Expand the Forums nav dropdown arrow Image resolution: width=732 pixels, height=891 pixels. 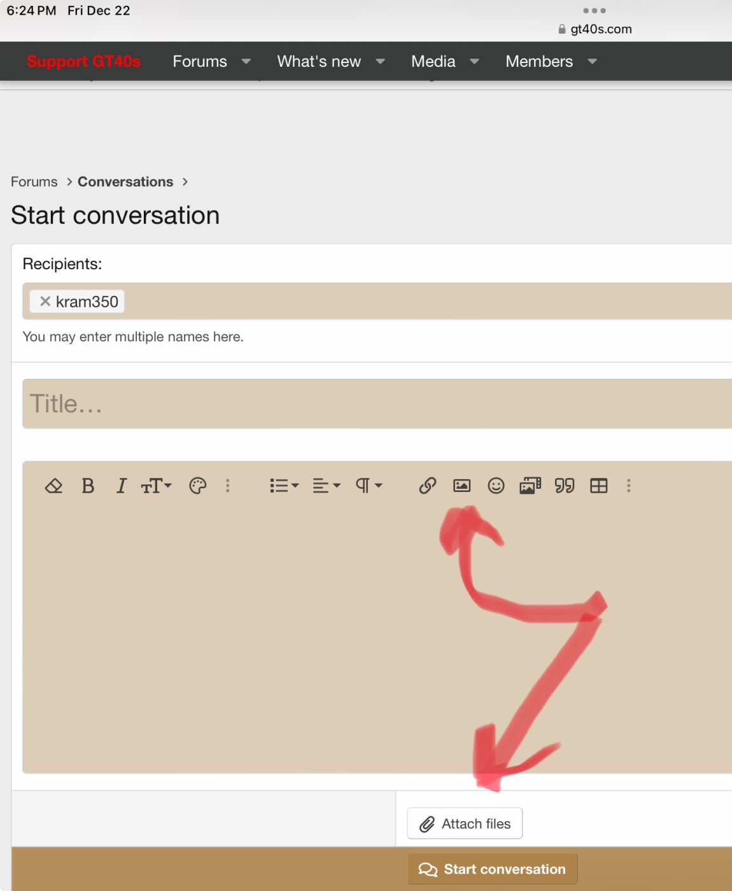tap(246, 62)
